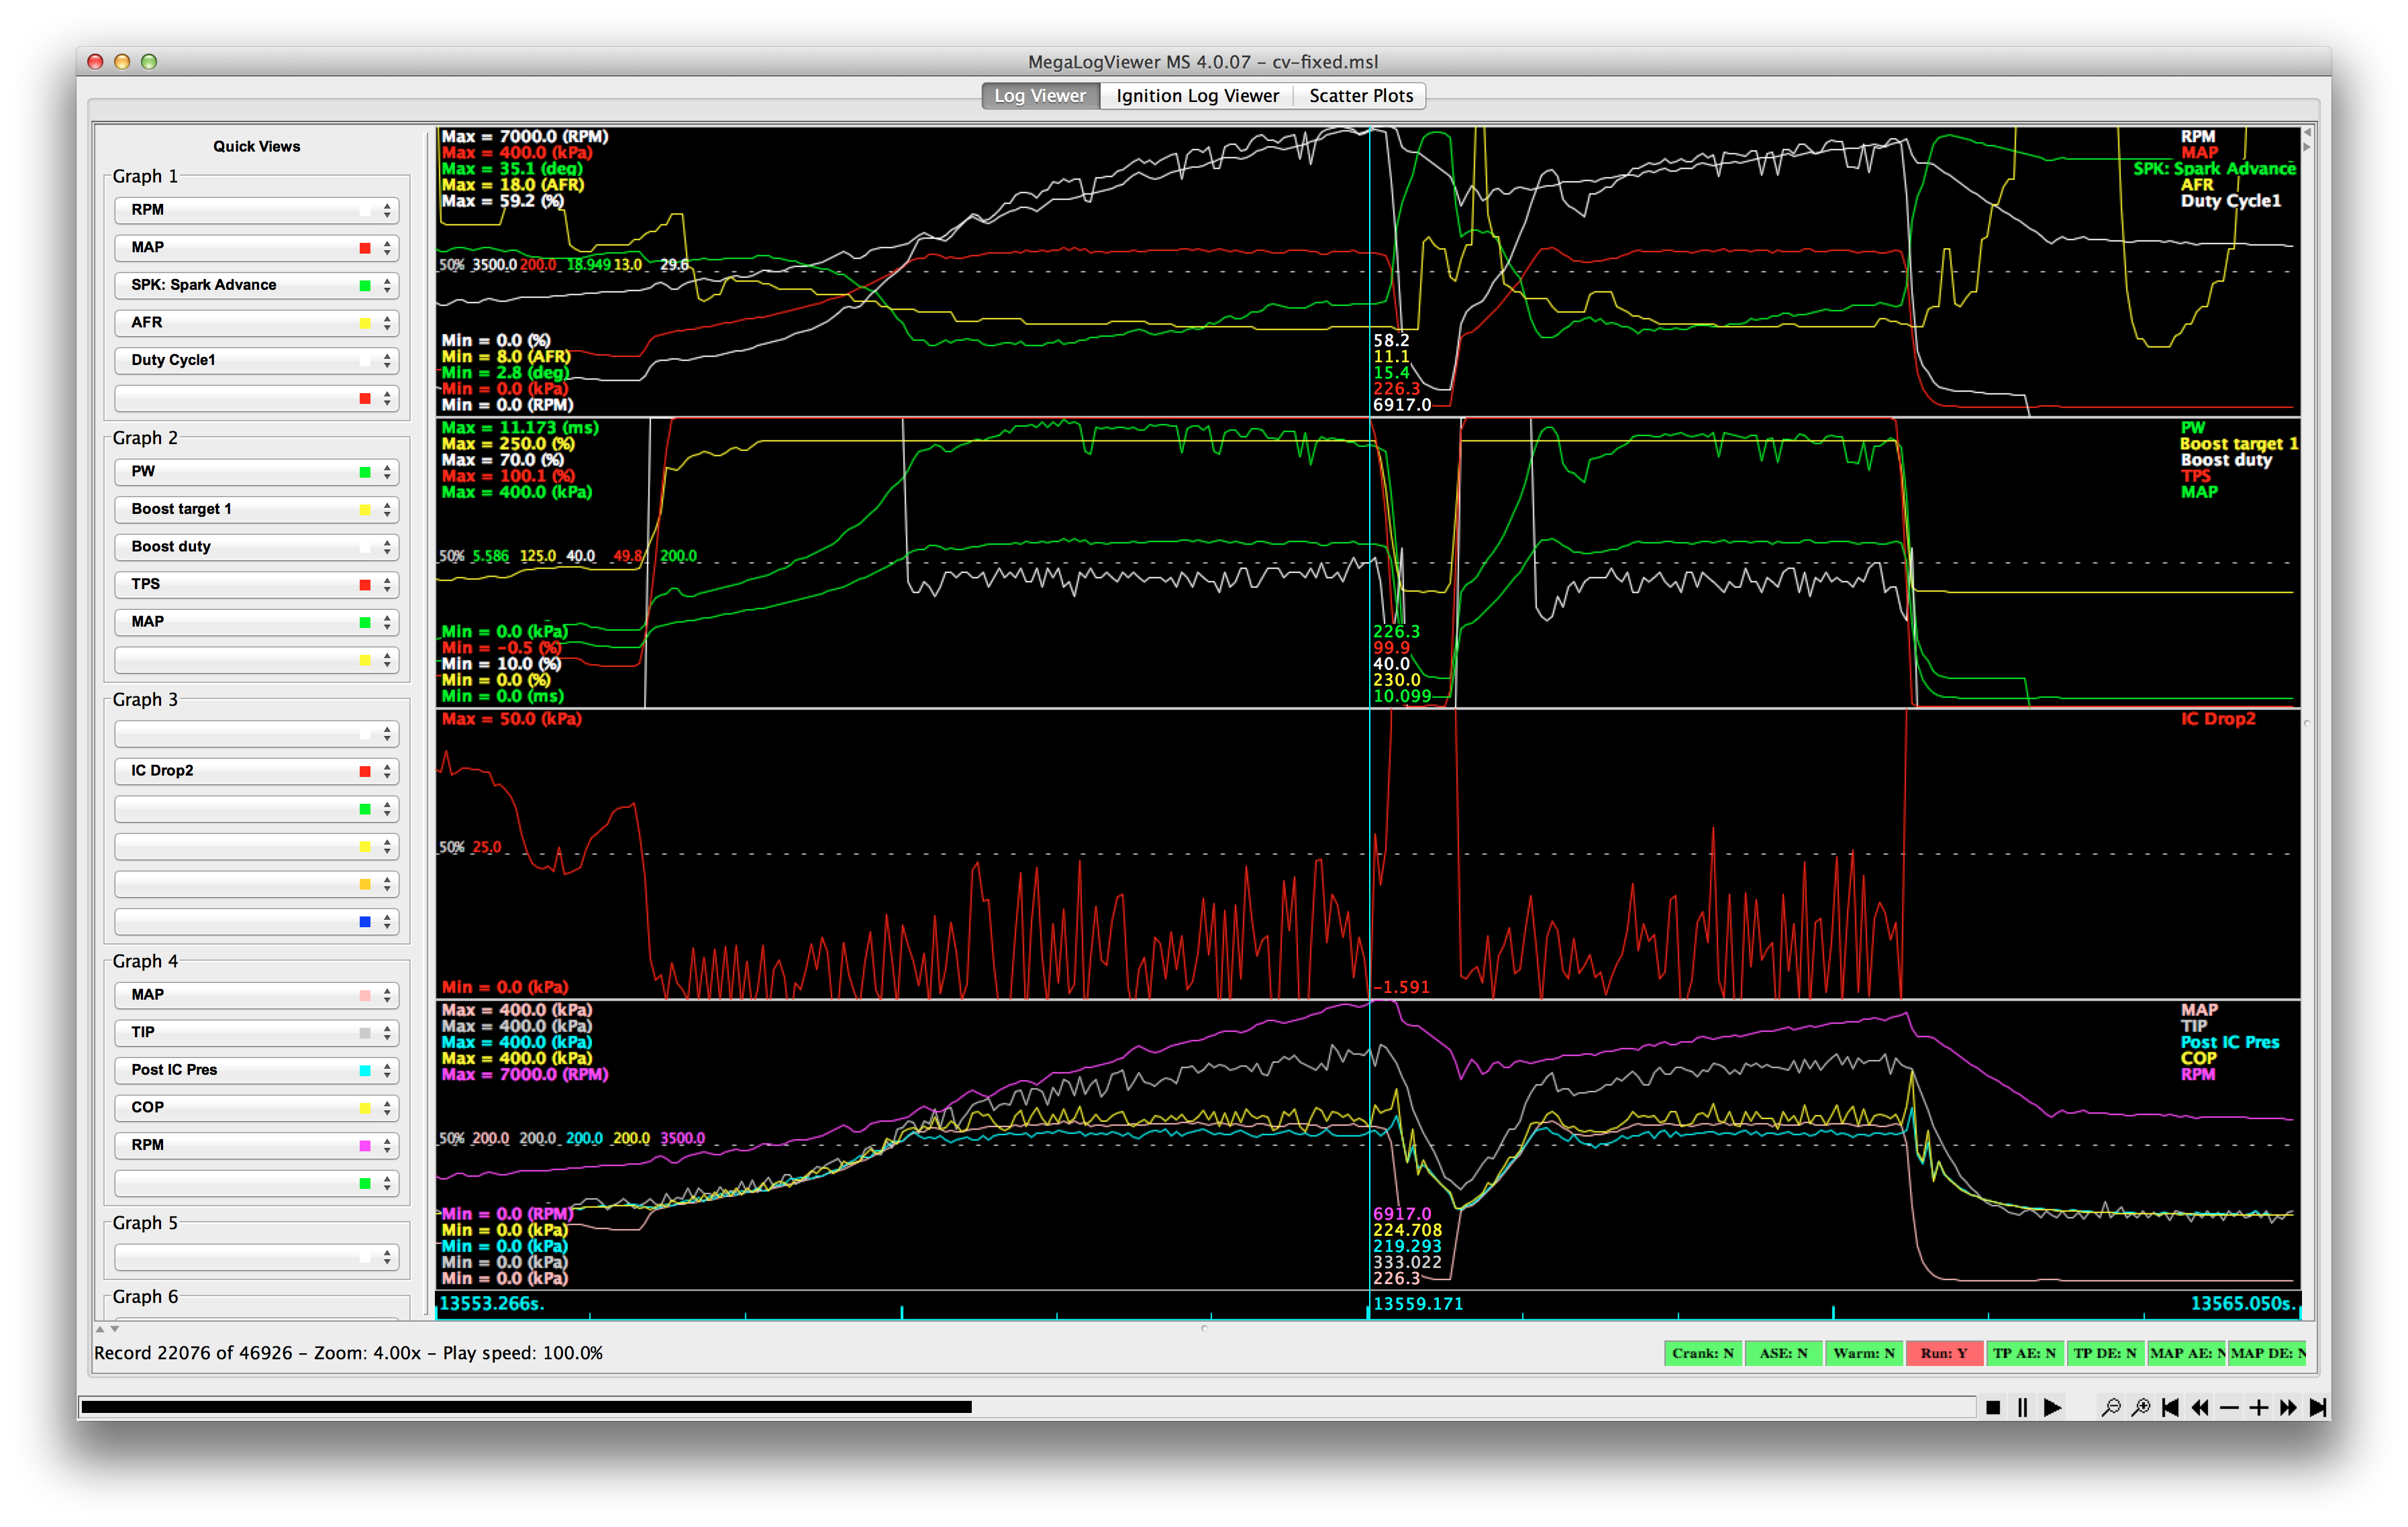
Task: Start log playback with Play button
Action: click(2052, 1407)
